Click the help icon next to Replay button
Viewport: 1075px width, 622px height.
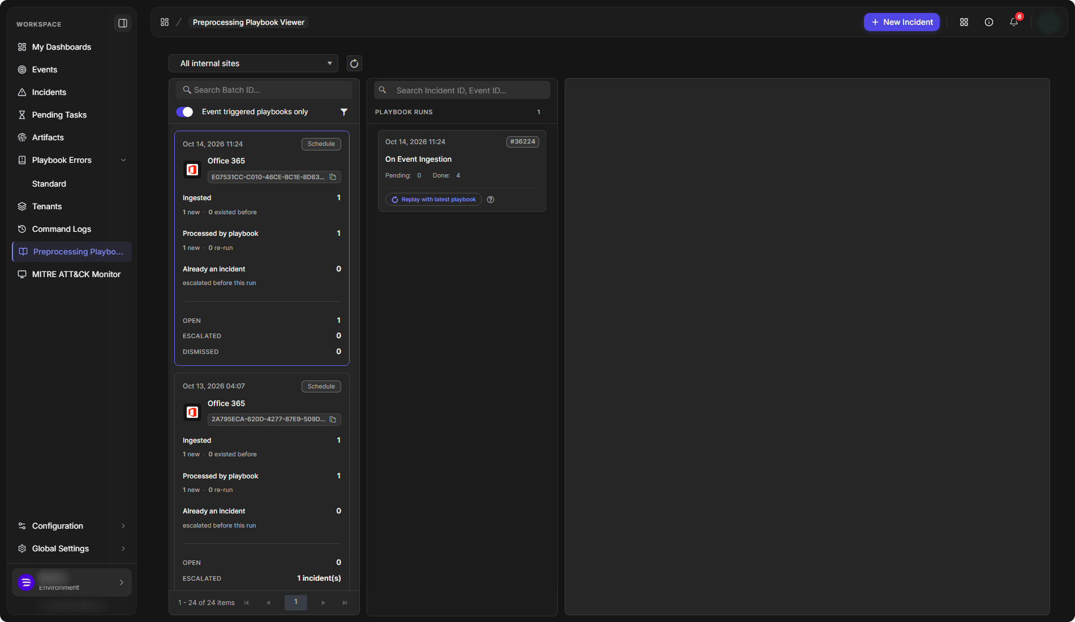[491, 200]
